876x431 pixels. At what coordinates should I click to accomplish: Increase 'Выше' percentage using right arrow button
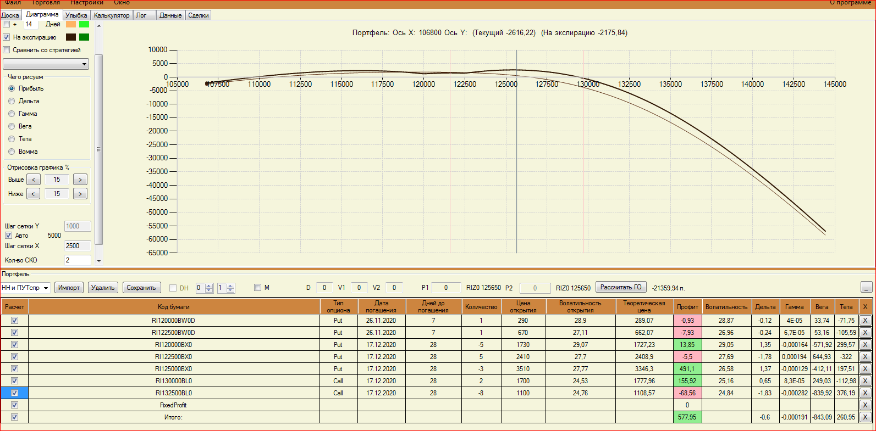[80, 180]
